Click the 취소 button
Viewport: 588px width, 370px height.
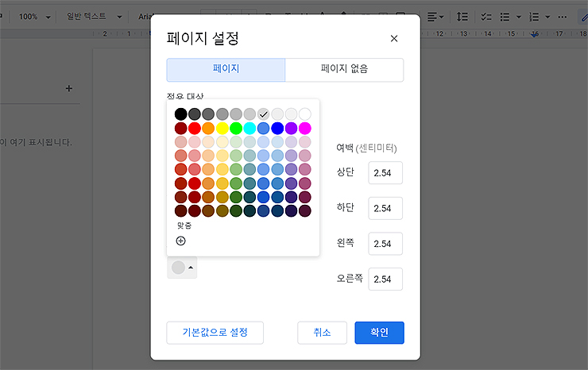322,333
